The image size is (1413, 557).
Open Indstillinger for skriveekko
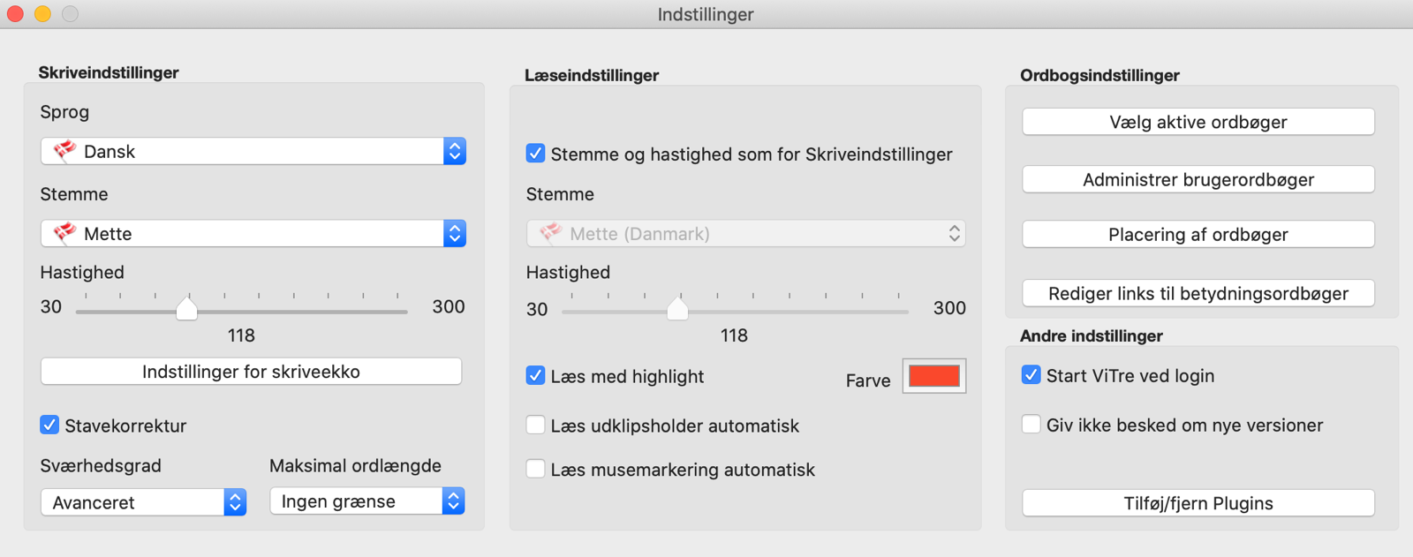coord(251,371)
